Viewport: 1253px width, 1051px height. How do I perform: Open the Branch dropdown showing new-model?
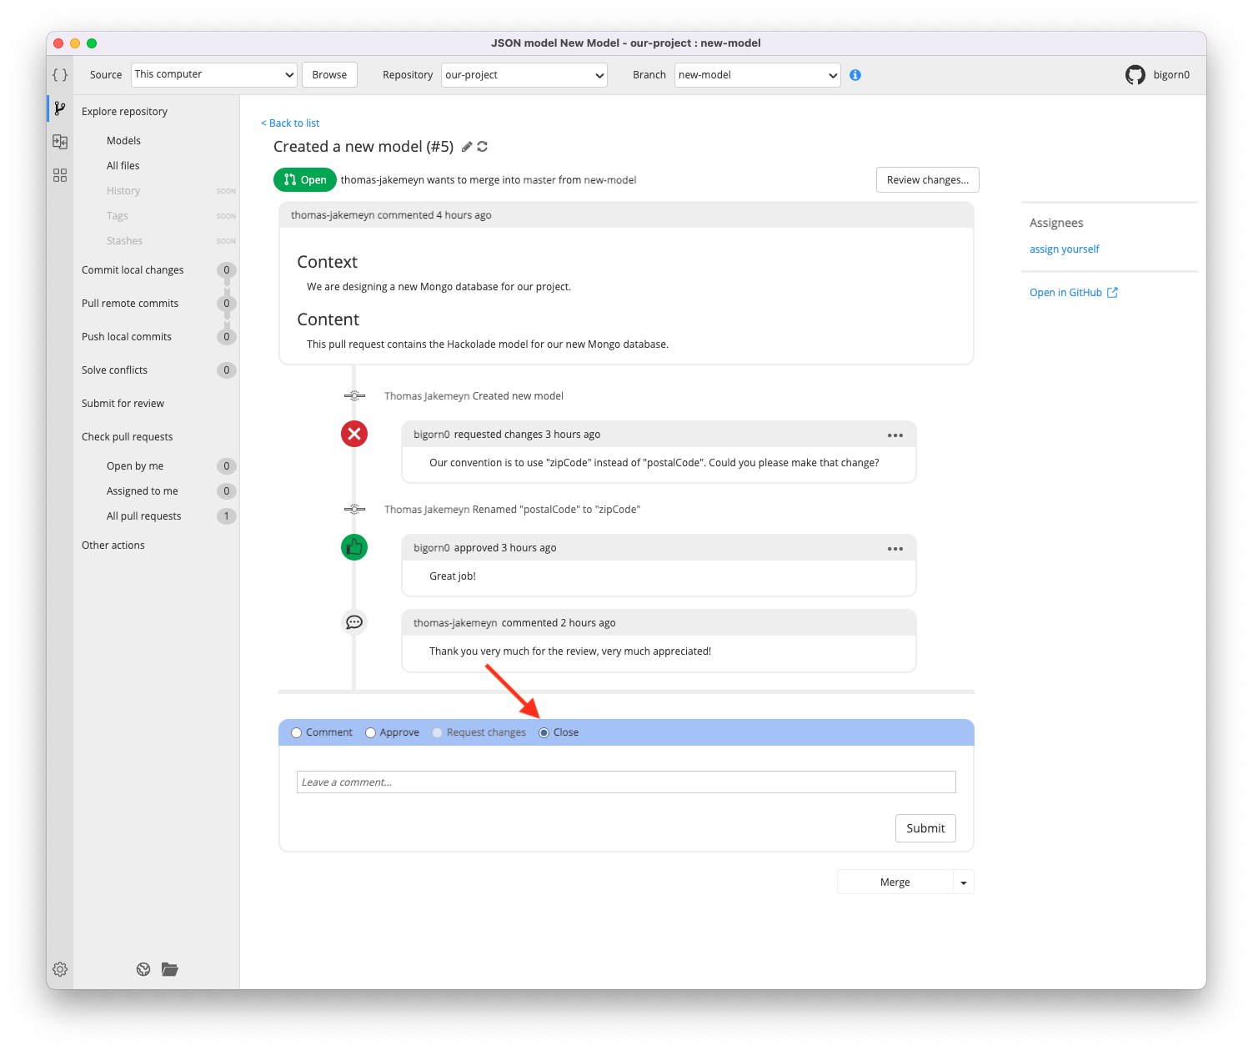click(756, 74)
